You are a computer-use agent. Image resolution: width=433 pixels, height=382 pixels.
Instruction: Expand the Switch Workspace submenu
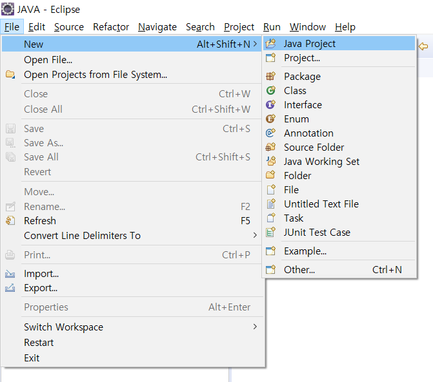pyautogui.click(x=255, y=327)
